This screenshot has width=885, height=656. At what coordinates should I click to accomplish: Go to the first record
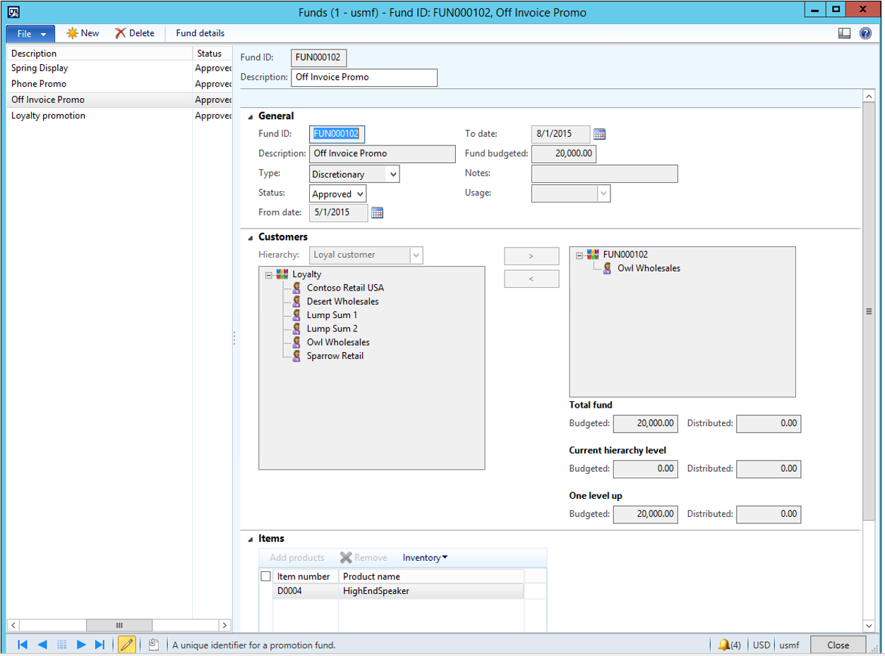point(22,644)
